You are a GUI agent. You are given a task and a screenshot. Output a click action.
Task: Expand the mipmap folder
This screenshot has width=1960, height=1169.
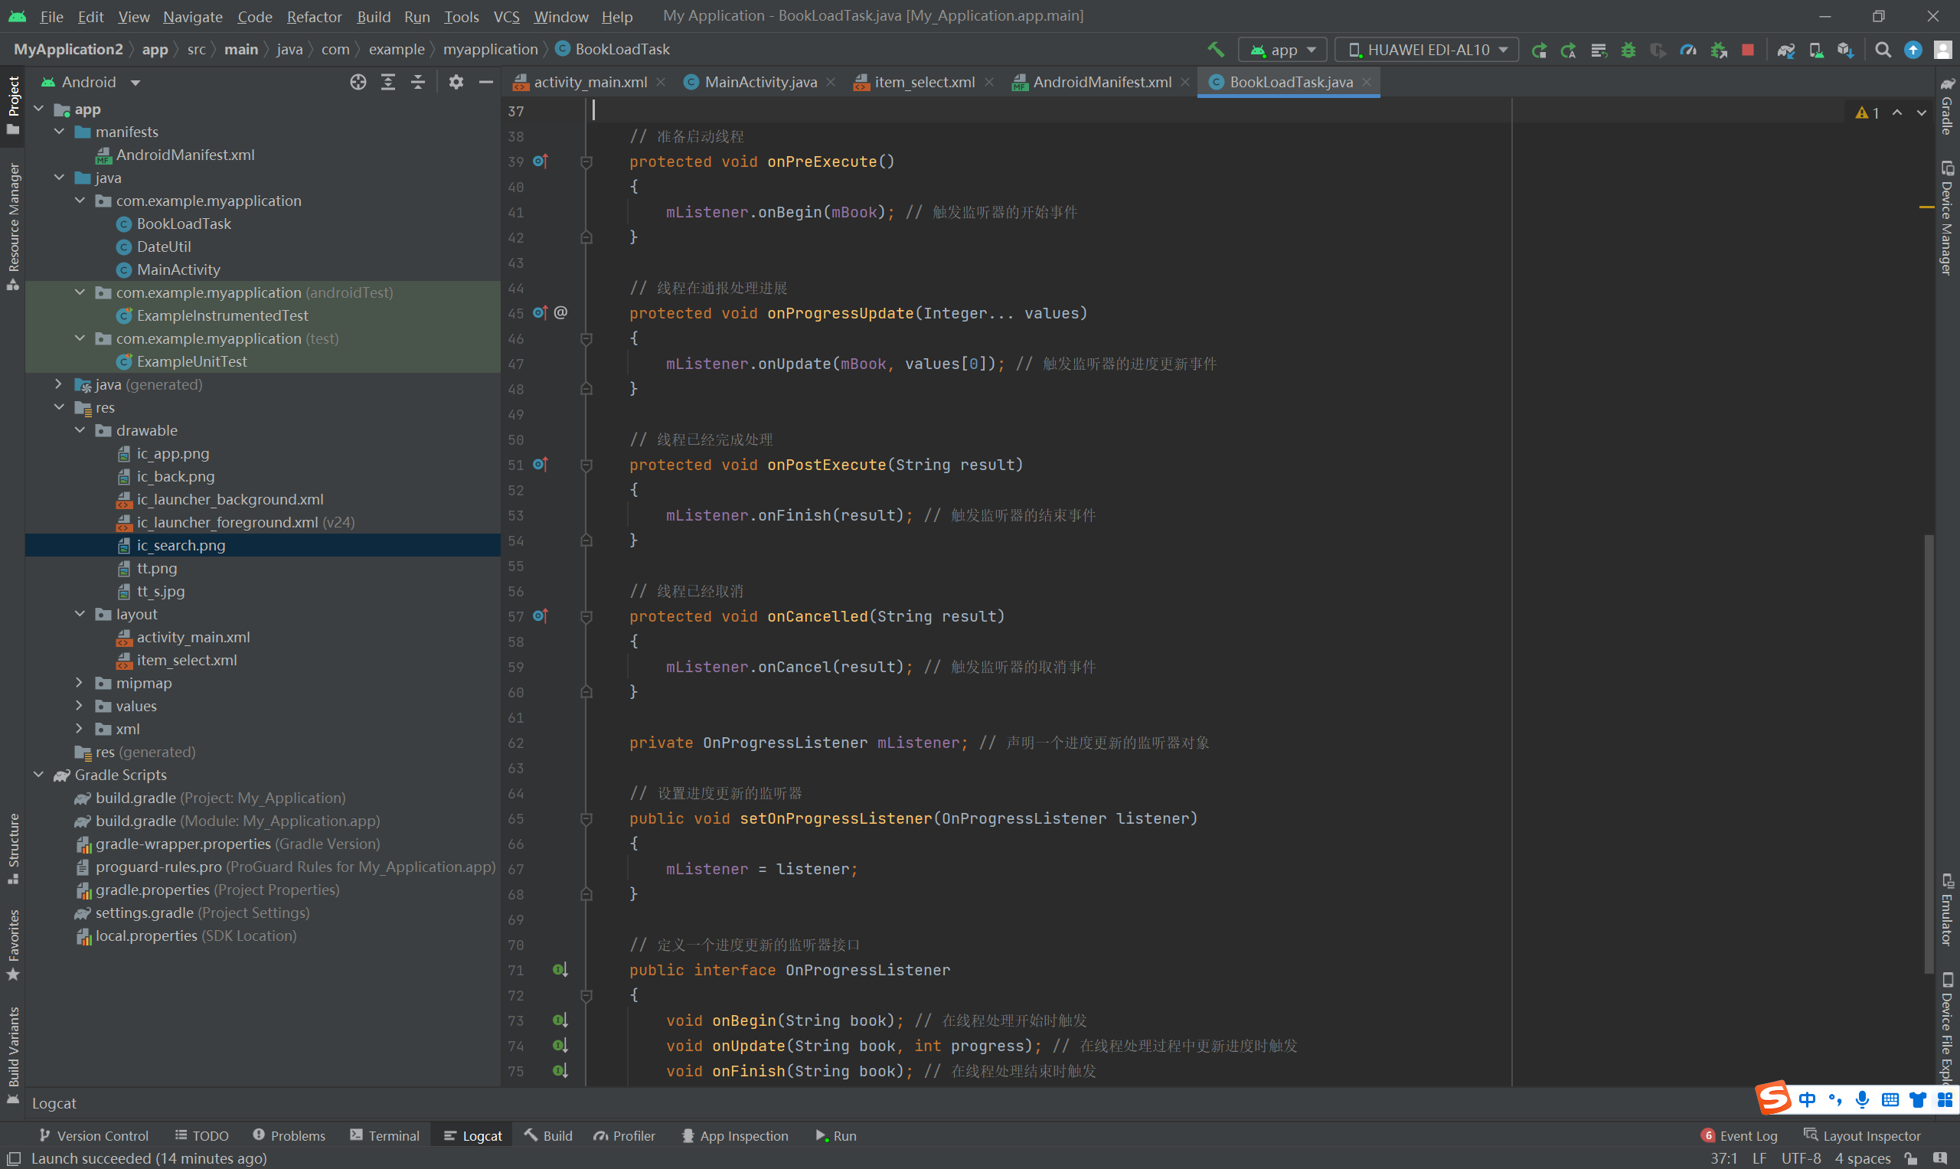pos(79,683)
